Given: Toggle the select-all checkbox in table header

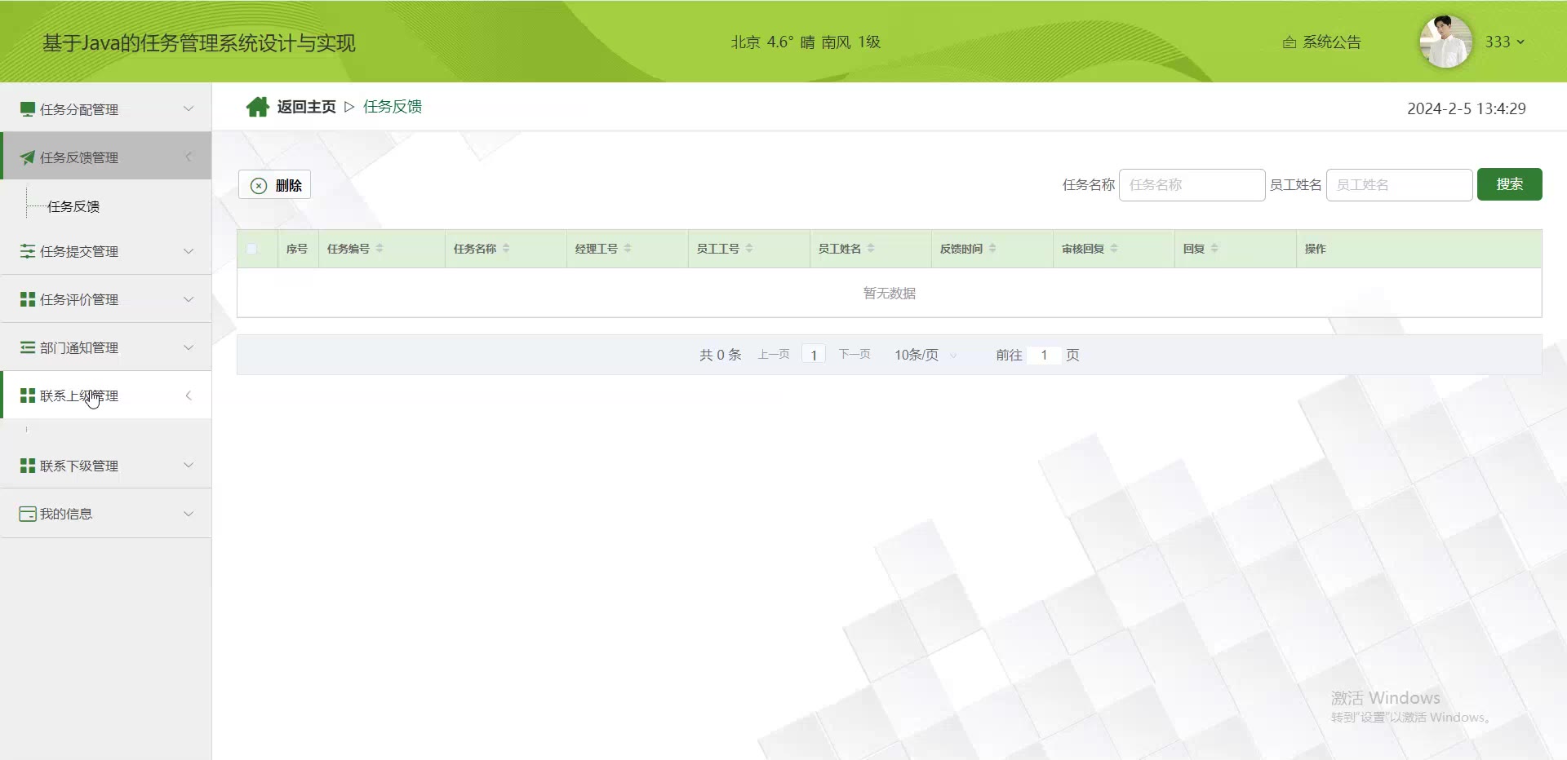Looking at the screenshot, I should [251, 249].
